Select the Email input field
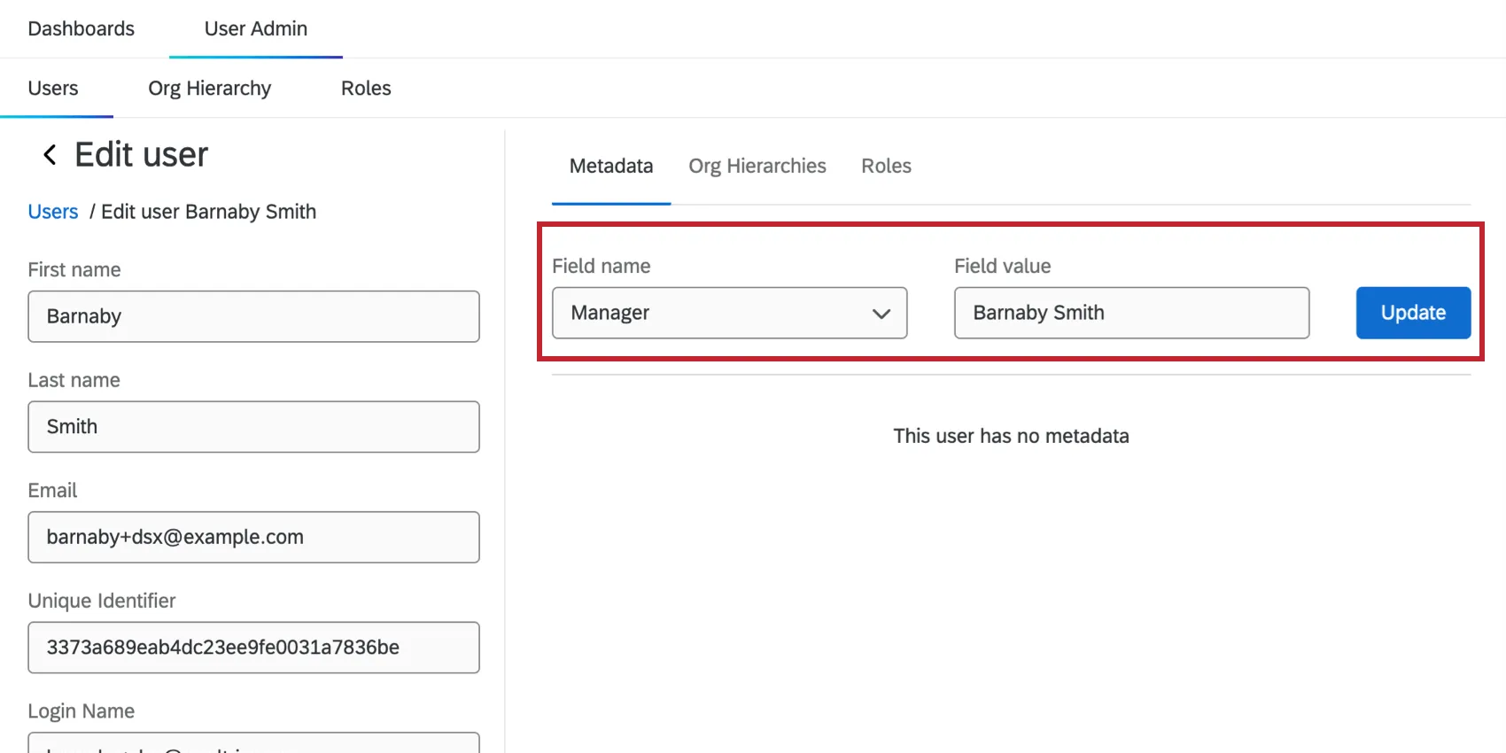 tap(253, 537)
